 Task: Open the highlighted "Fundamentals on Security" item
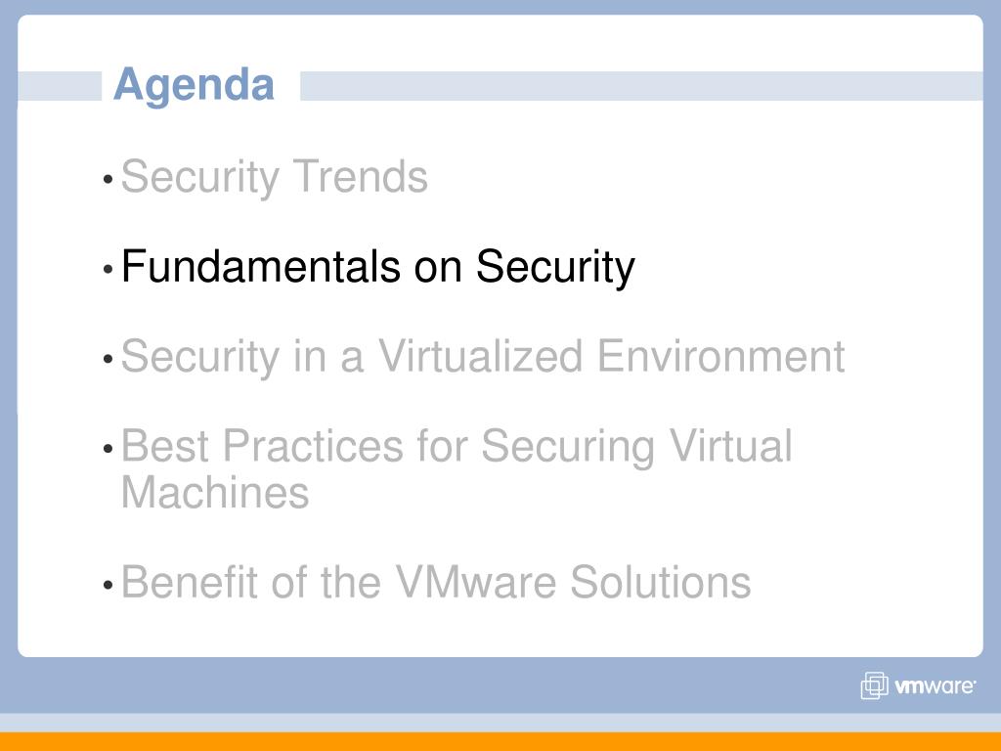coord(378,267)
